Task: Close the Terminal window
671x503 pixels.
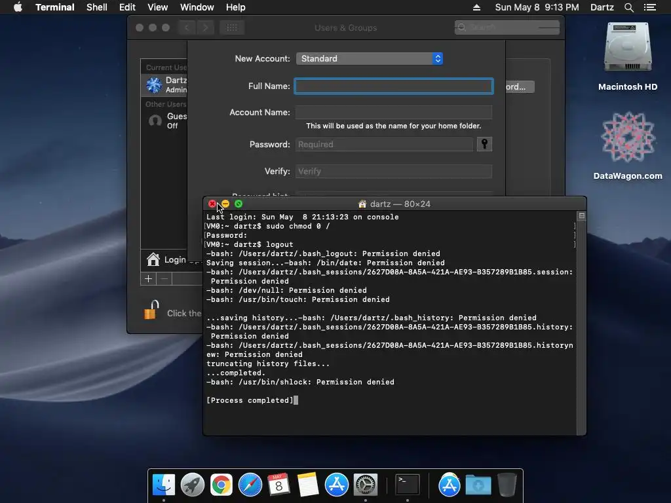Action: click(212, 204)
